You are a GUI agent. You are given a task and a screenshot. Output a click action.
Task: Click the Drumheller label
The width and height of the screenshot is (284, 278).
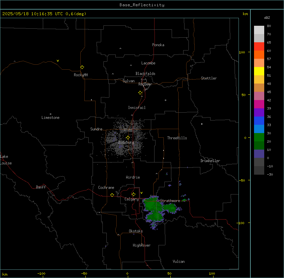pos(210,161)
